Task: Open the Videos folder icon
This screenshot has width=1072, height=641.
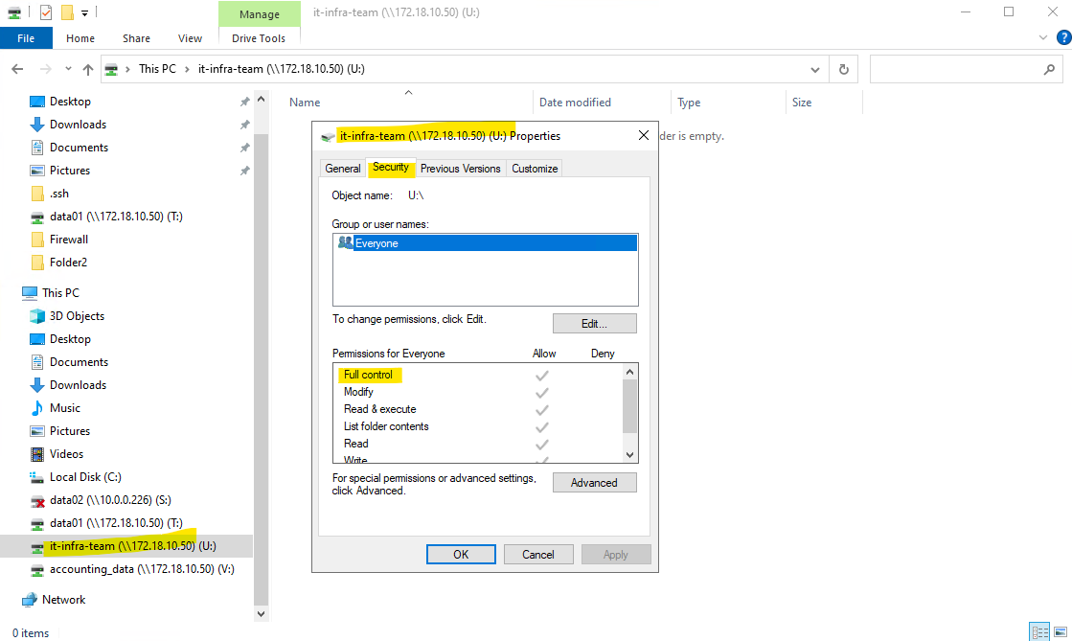Action: click(37, 454)
